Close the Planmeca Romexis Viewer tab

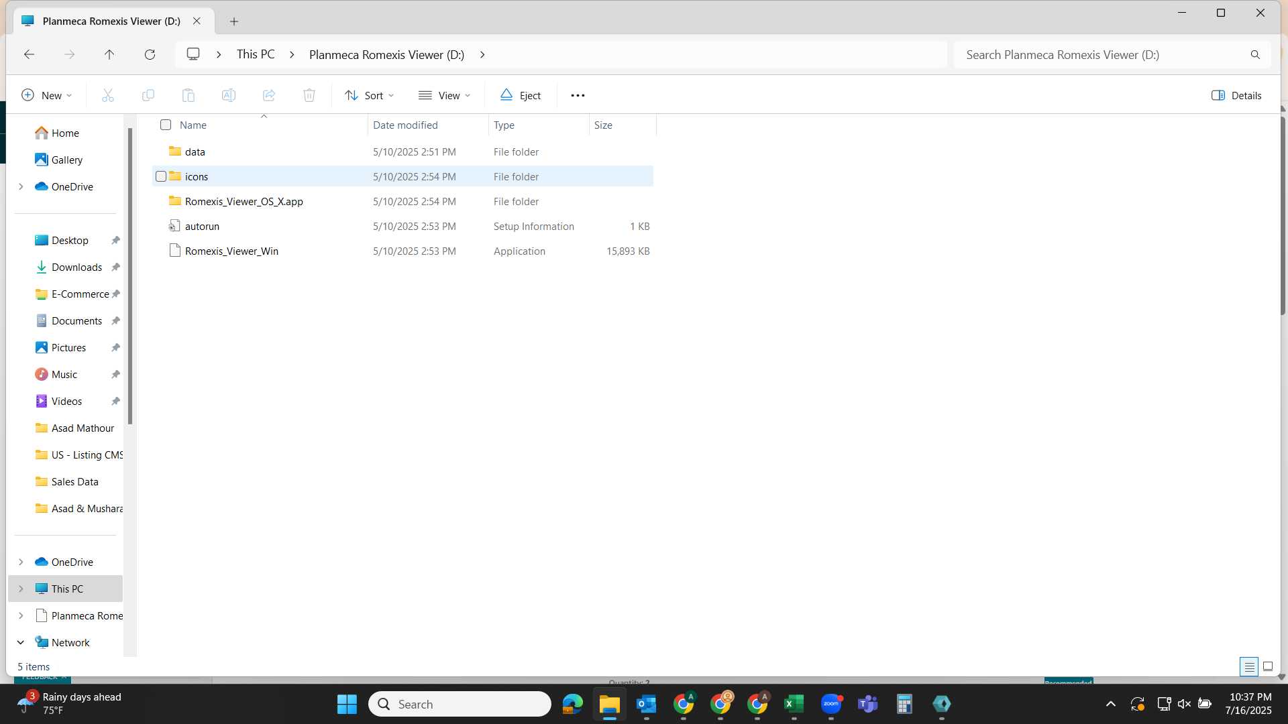pos(197,21)
